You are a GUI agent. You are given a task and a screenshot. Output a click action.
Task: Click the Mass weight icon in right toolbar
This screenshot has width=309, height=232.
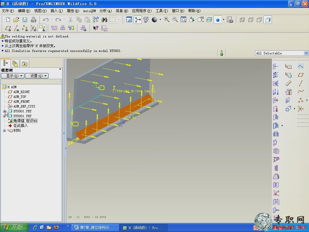pyautogui.click(x=276, y=176)
